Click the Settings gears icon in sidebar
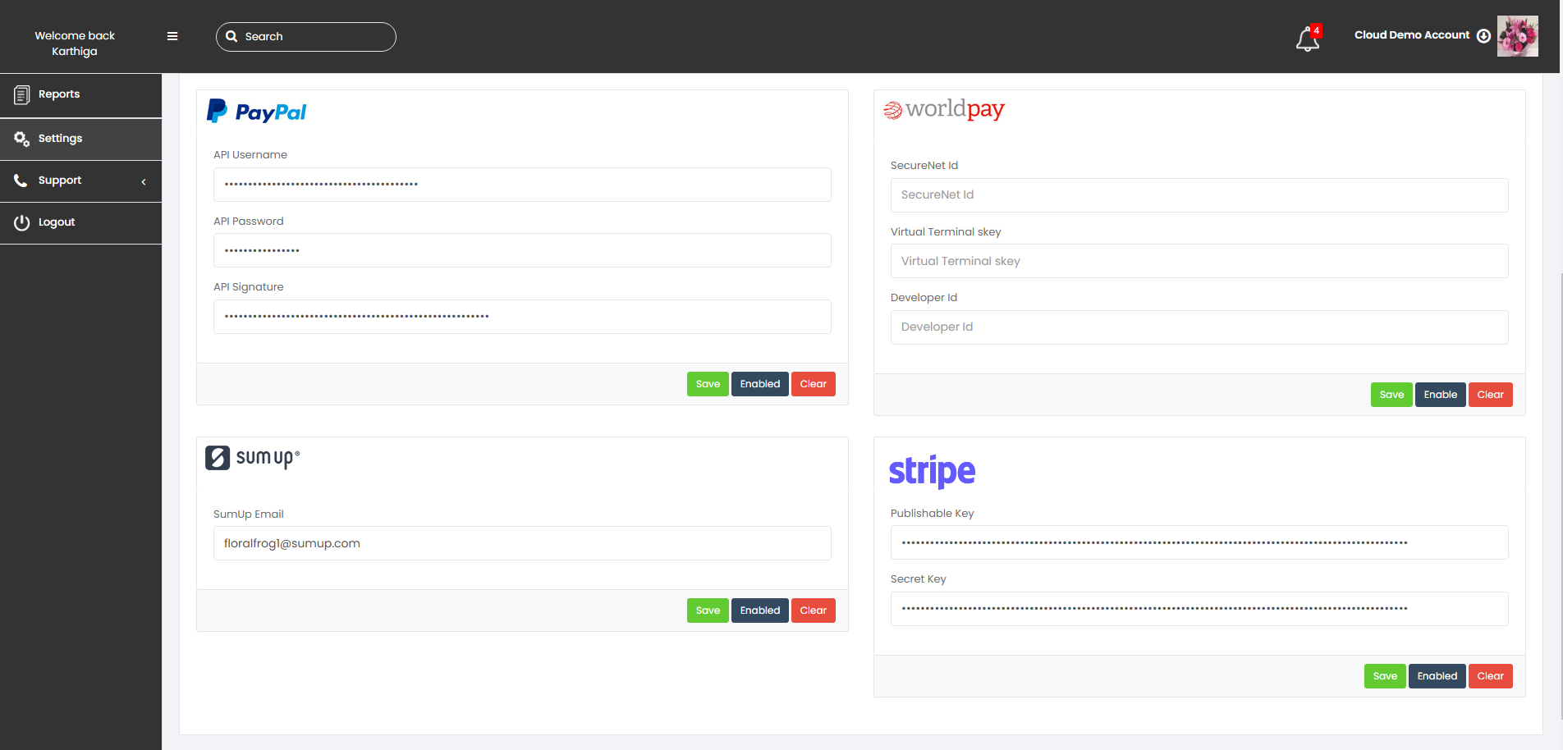The height and width of the screenshot is (750, 1563). 22,139
